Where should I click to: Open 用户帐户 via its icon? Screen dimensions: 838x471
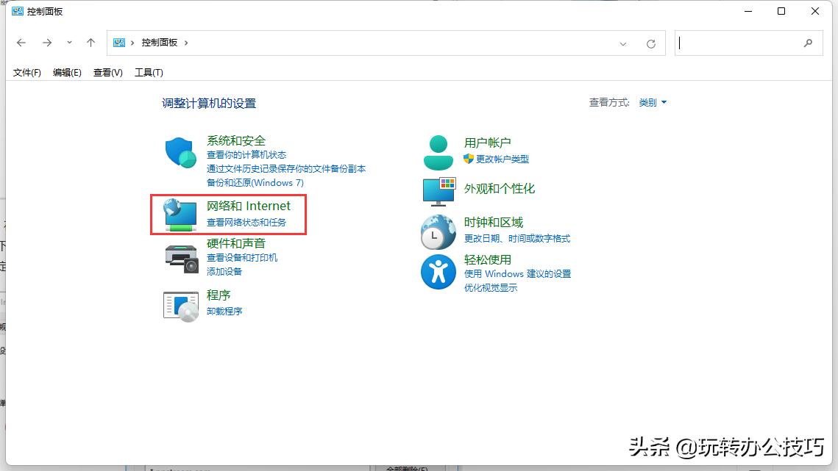pyautogui.click(x=438, y=151)
